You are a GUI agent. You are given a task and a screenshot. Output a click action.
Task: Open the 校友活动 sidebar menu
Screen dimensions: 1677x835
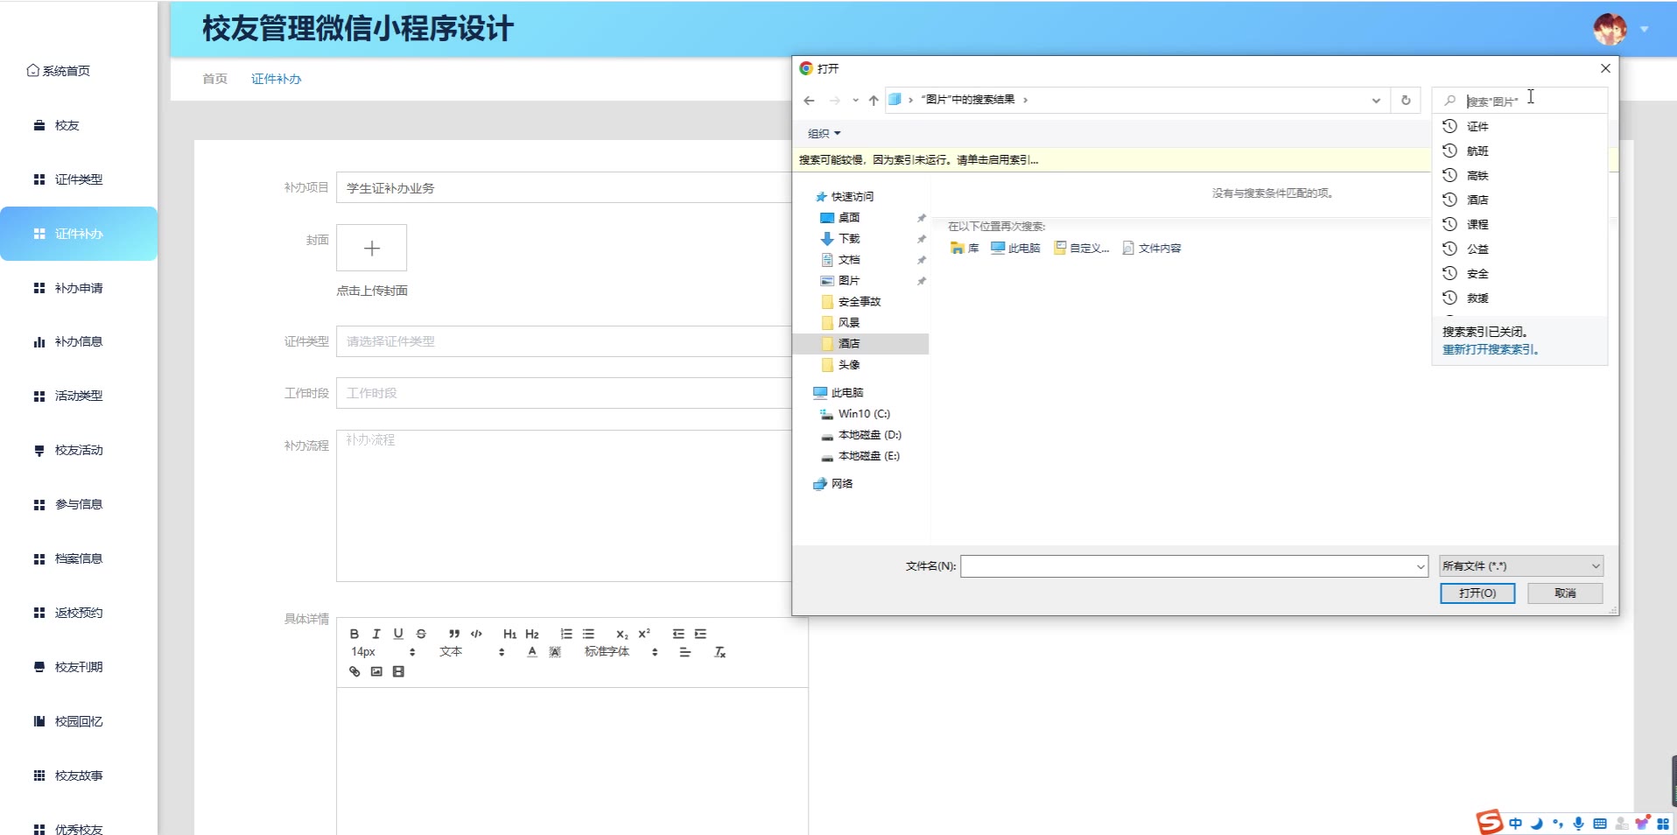point(79,450)
